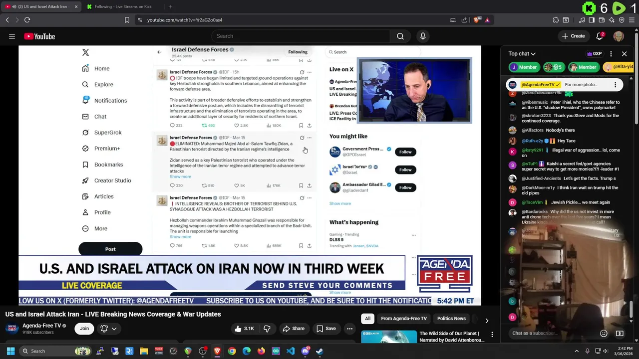Bookmark this page in the address bar
This screenshot has width=639, height=359.
[x=127, y=20]
